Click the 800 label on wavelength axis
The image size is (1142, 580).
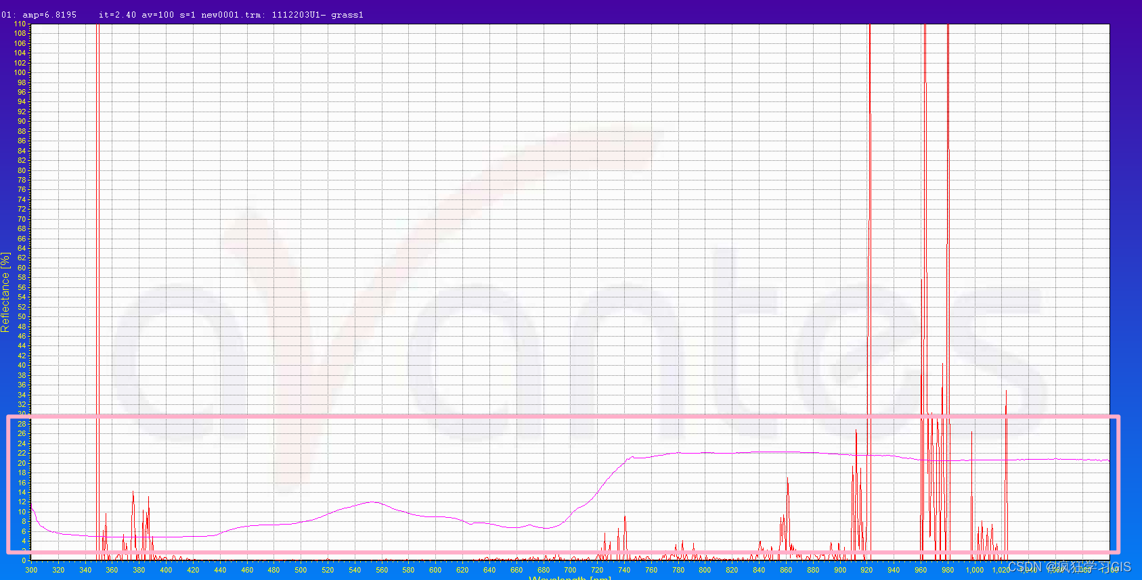click(705, 570)
